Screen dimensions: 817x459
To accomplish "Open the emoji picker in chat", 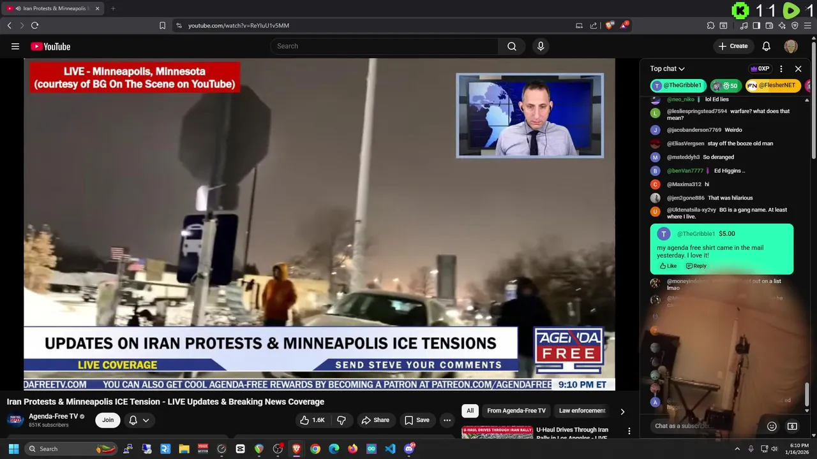I will (x=772, y=426).
